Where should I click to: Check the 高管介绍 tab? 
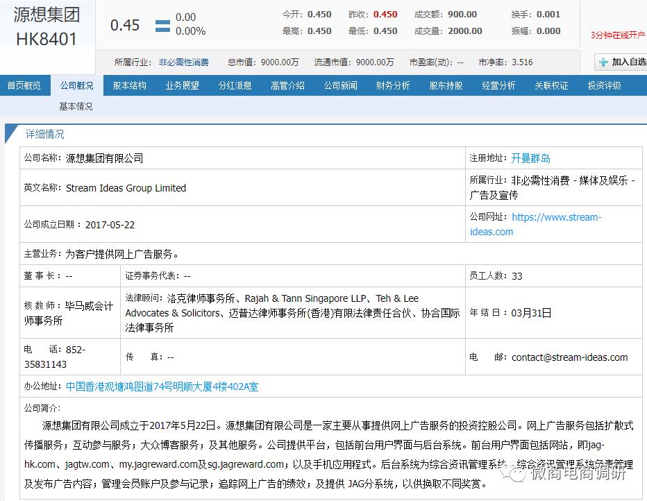coord(287,85)
